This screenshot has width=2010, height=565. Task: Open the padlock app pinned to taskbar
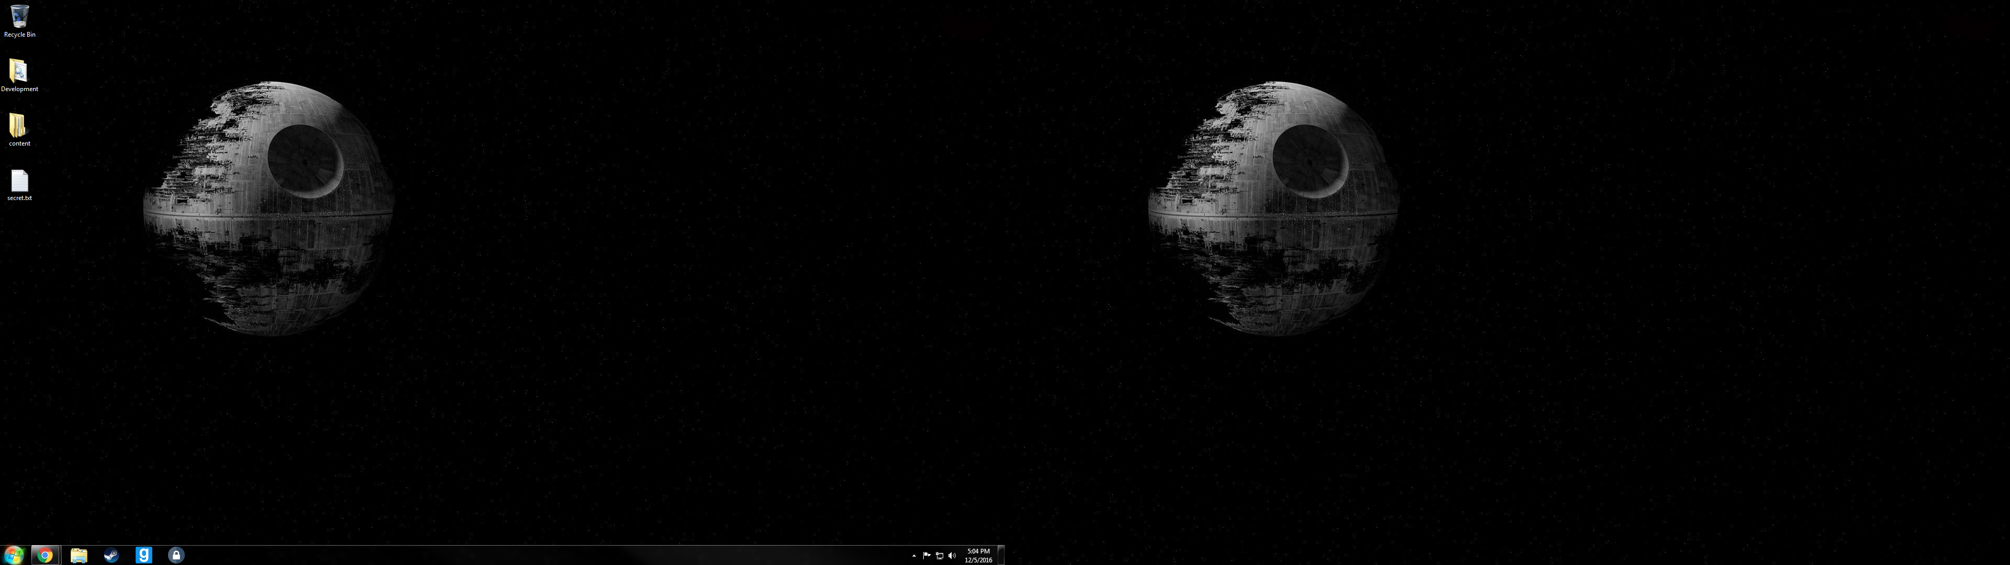176,555
